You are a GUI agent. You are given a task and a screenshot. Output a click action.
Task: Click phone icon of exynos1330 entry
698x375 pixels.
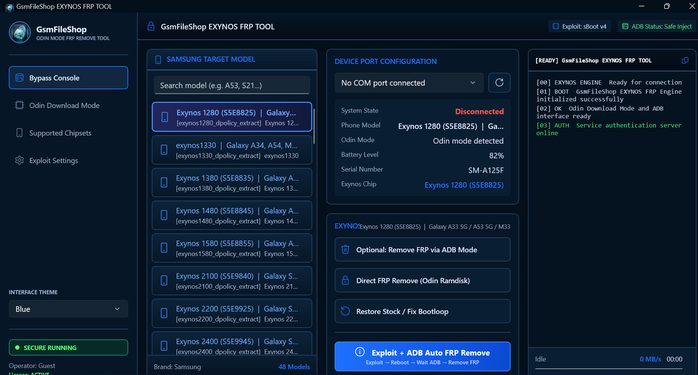click(x=164, y=150)
